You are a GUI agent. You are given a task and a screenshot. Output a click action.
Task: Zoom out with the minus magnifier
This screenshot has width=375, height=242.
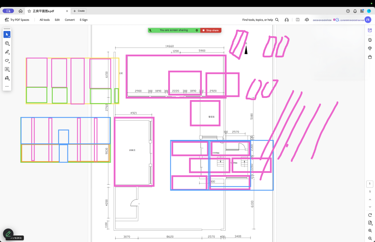[370, 238]
